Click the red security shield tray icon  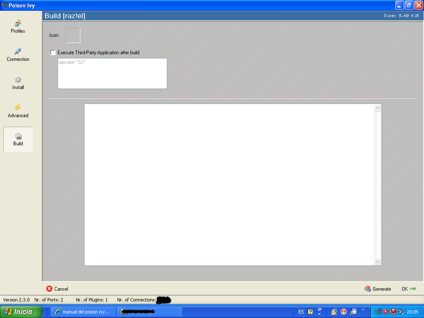(386, 312)
